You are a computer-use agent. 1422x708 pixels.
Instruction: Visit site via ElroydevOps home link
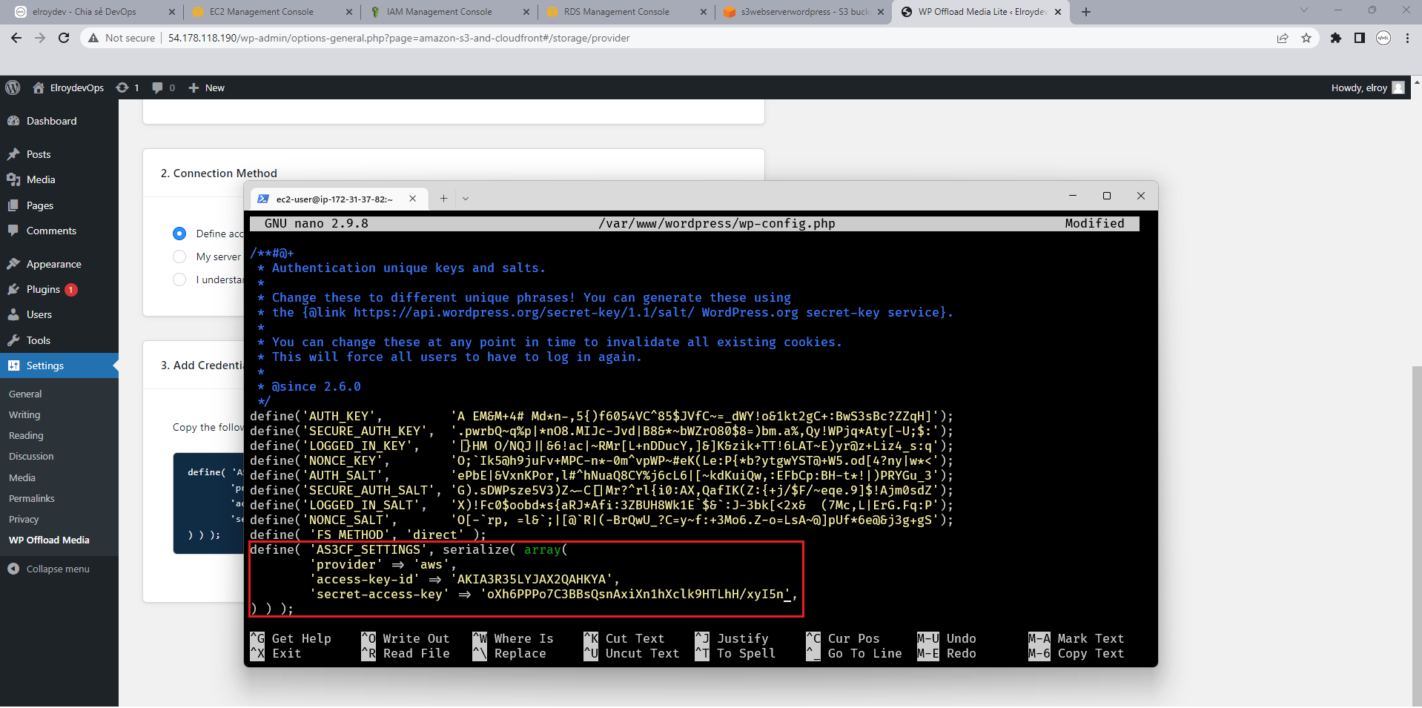click(x=68, y=87)
